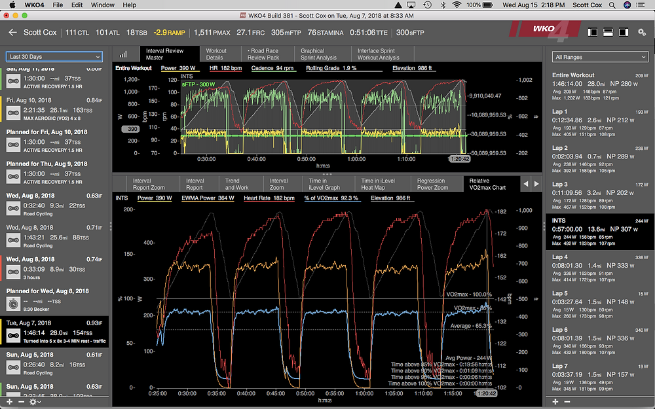
Task: Select the INTS range entry
Action: [x=600, y=232]
